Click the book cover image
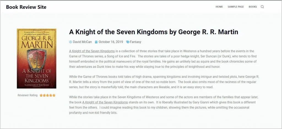 (36, 58)
